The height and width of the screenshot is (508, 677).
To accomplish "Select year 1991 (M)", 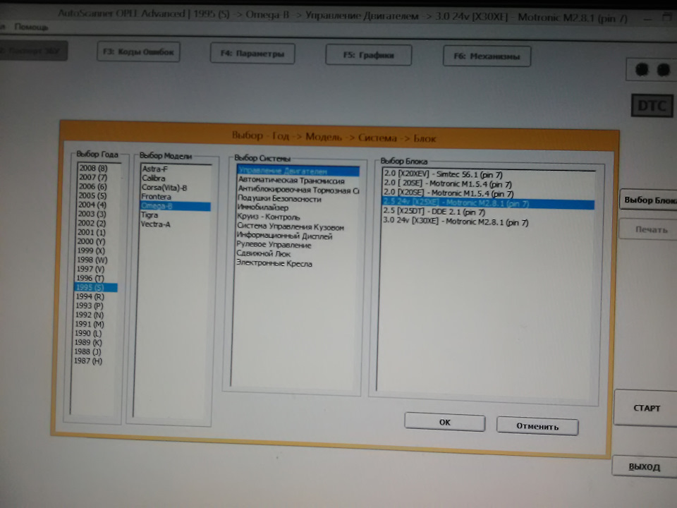I will (x=89, y=324).
